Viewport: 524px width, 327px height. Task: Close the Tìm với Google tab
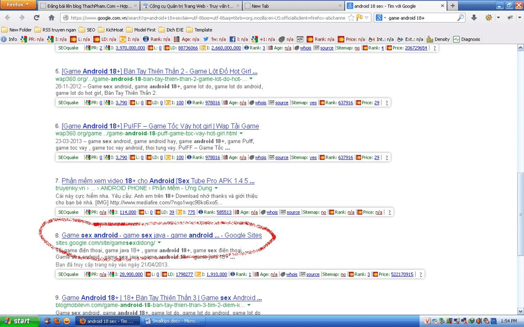click(442, 6)
